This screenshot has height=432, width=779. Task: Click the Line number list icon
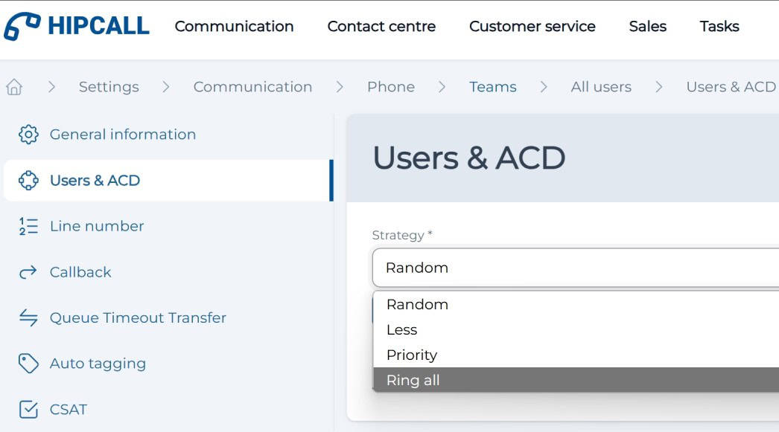(28, 226)
